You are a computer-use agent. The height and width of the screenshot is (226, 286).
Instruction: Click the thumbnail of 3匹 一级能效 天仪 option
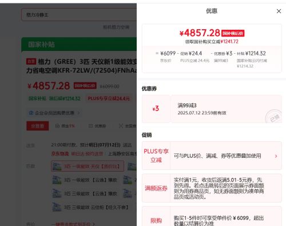click(x=57, y=166)
